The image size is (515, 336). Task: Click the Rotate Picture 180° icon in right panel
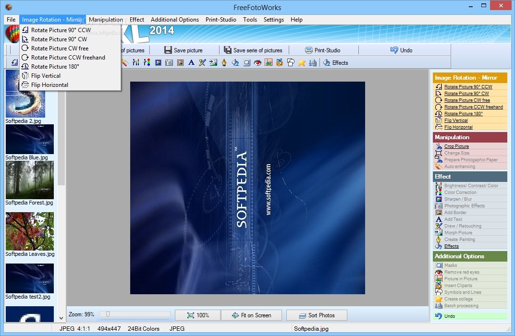tap(439, 114)
